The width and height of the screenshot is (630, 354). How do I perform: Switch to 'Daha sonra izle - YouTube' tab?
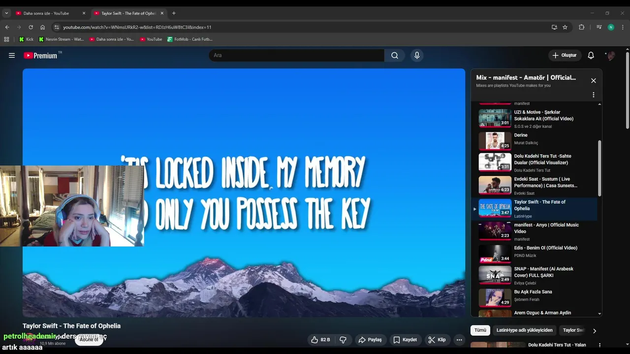click(x=47, y=13)
